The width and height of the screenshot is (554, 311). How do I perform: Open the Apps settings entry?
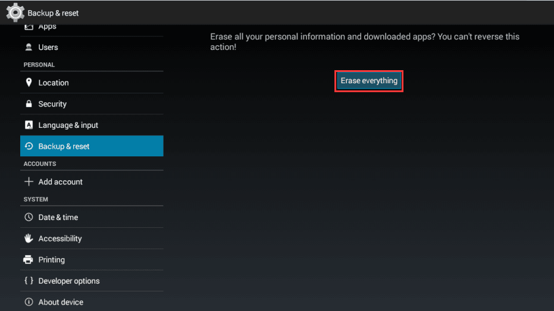point(92,27)
